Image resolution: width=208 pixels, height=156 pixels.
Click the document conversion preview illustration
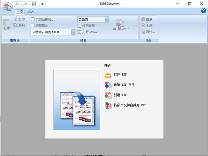[77, 100]
